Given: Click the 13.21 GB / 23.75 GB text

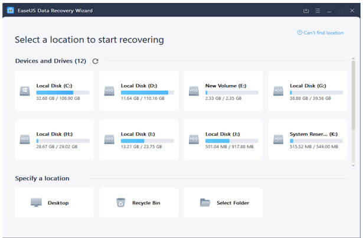Looking at the screenshot, I should tap(142, 146).
